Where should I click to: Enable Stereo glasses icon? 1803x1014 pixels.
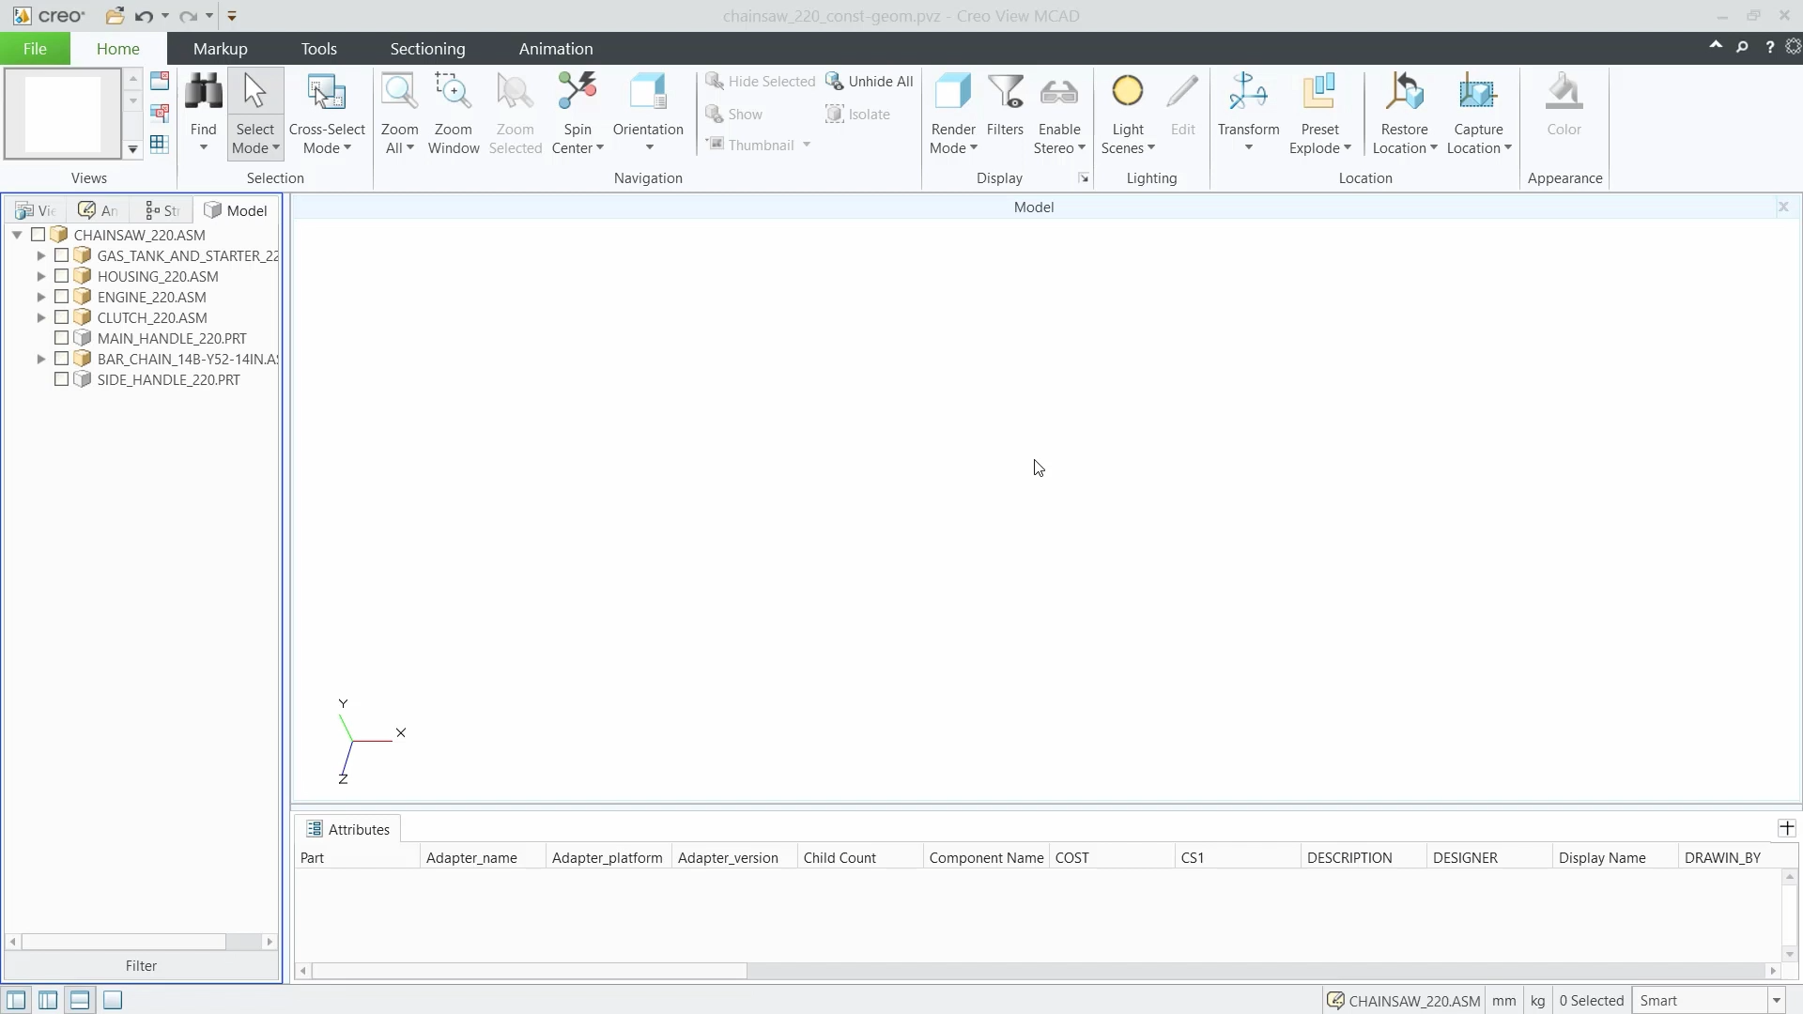(x=1059, y=92)
